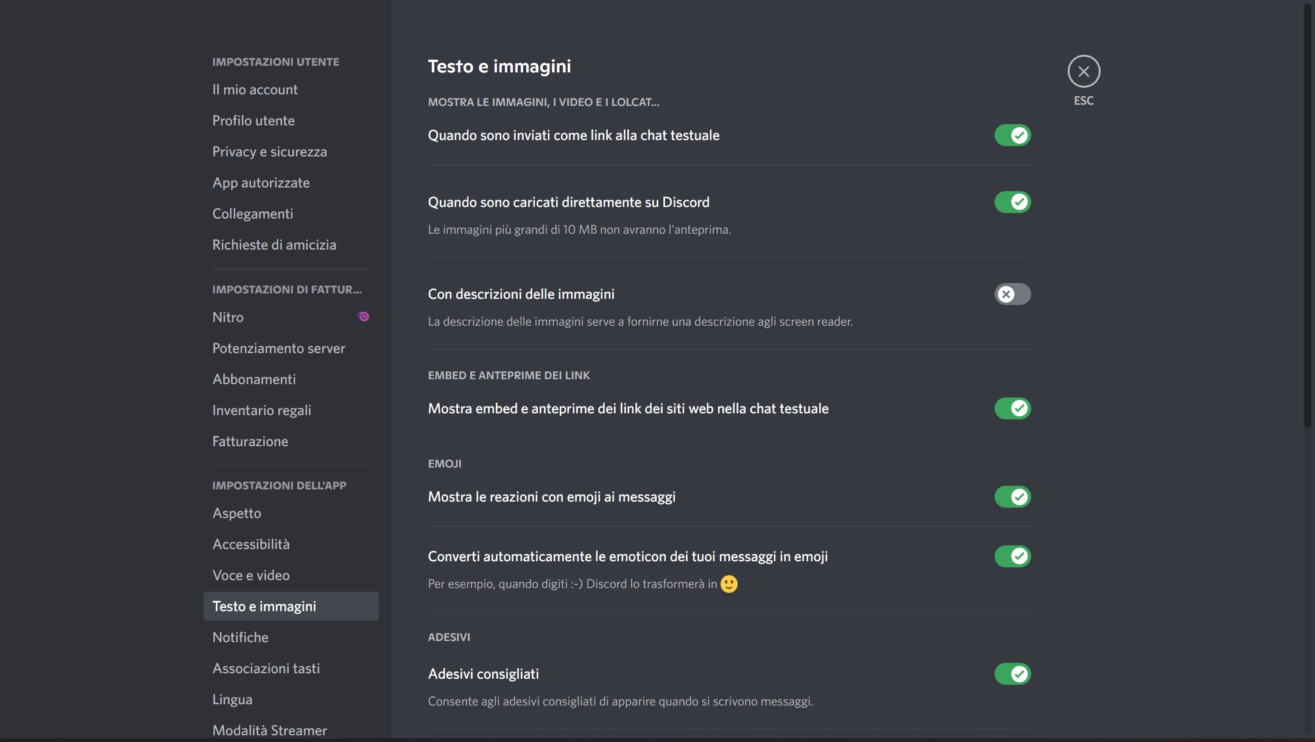This screenshot has height=742, width=1315.
Task: Click the Nitro badge icon in sidebar
Action: pyautogui.click(x=363, y=317)
